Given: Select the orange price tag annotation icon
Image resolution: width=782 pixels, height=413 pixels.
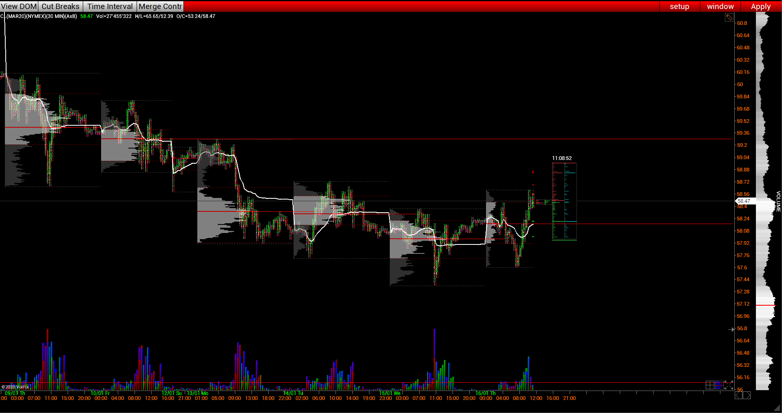Looking at the screenshot, I should [x=729, y=17].
